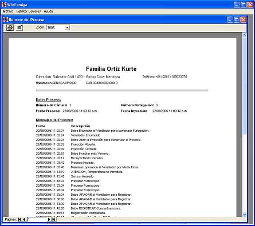The height and width of the screenshot is (226, 255).
Task: Go to the previous report page
Action: tap(24, 219)
